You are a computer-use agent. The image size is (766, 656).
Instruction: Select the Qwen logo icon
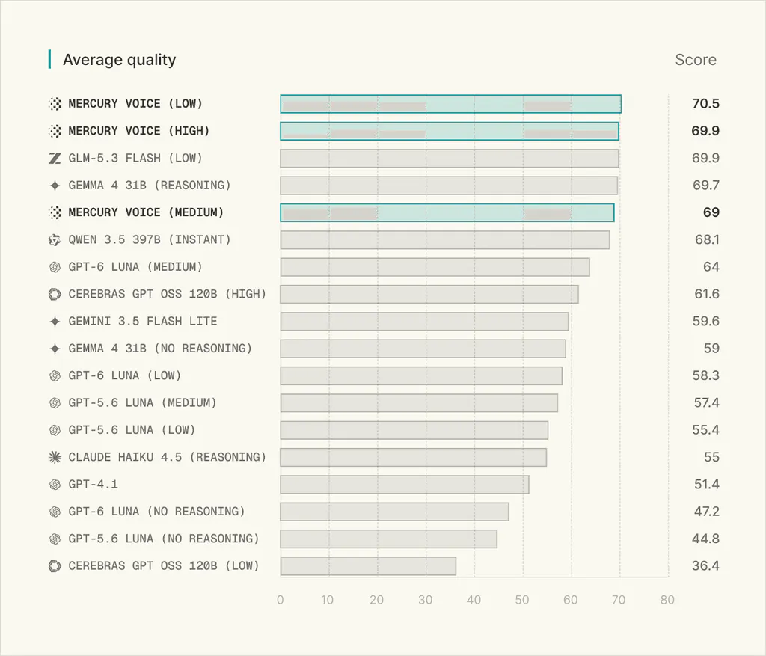55,240
